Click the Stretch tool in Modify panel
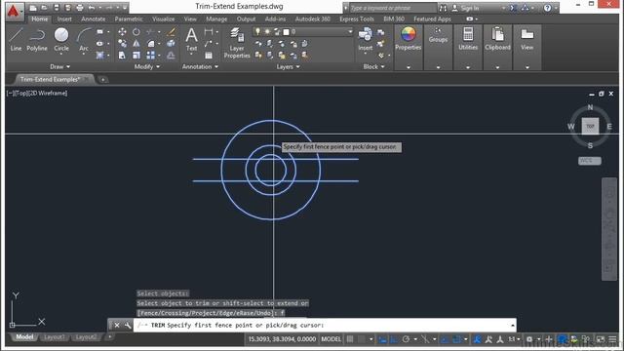Image resolution: width=624 pixels, height=351 pixels. tap(122, 55)
